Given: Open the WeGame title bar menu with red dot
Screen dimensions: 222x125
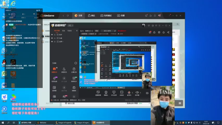Looking at the screenshot, I should coord(169,16).
